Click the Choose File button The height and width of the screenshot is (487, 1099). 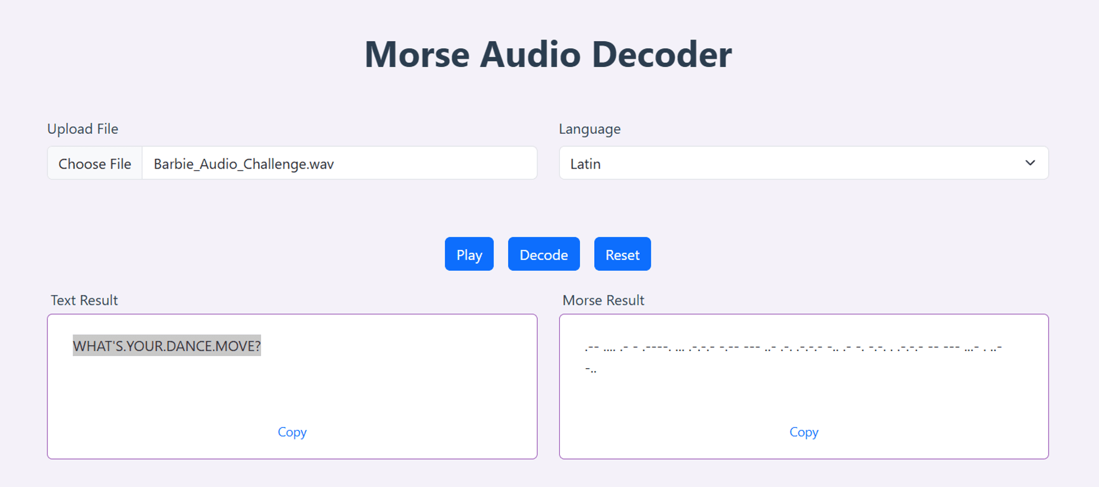pos(95,163)
